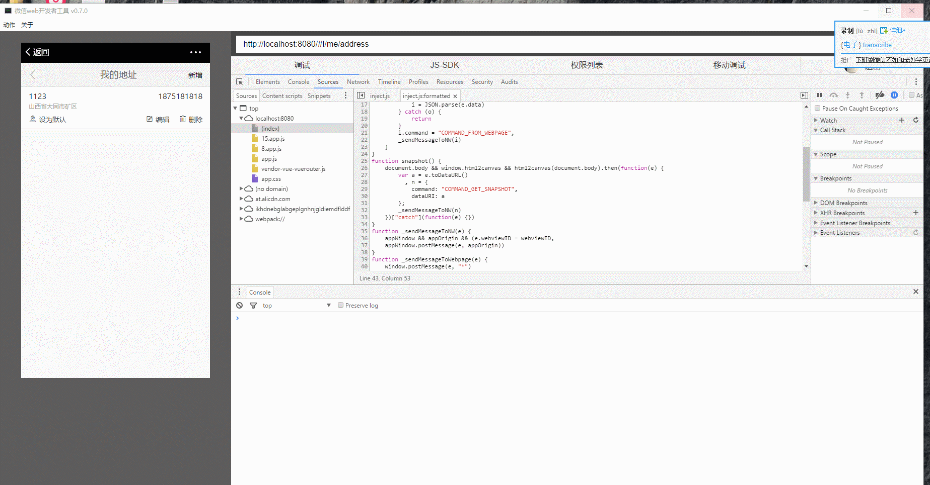
Task: Expand the at.alicdn.com tree node
Action: point(241,199)
